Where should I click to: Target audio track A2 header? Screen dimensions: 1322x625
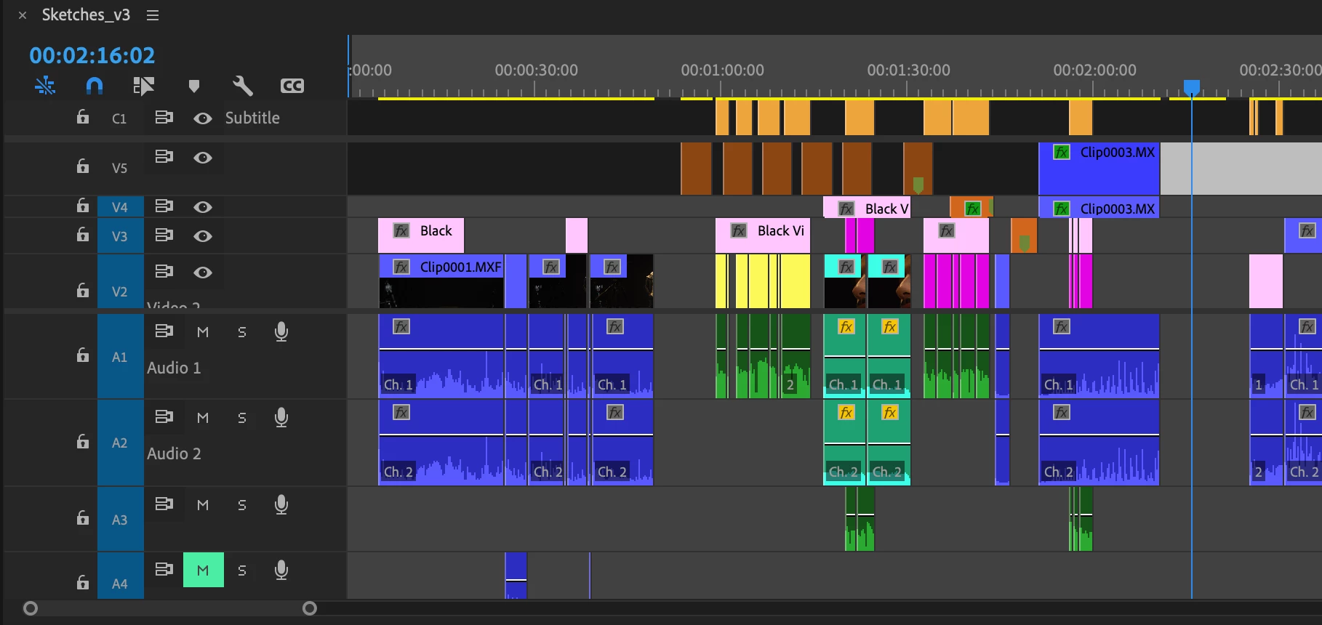(x=120, y=443)
